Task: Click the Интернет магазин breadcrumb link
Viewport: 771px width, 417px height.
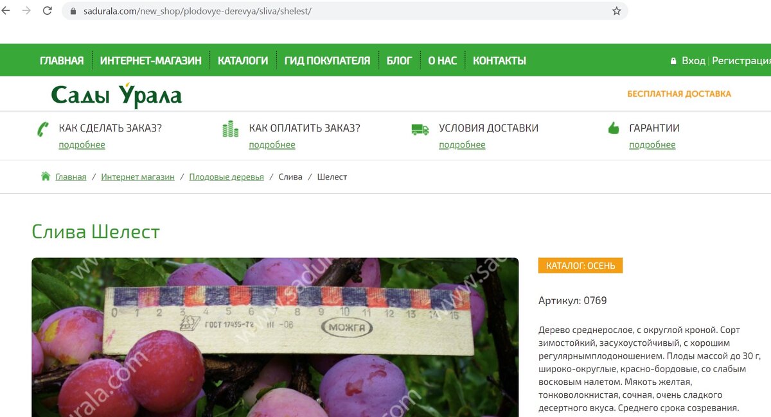Action: 137,177
